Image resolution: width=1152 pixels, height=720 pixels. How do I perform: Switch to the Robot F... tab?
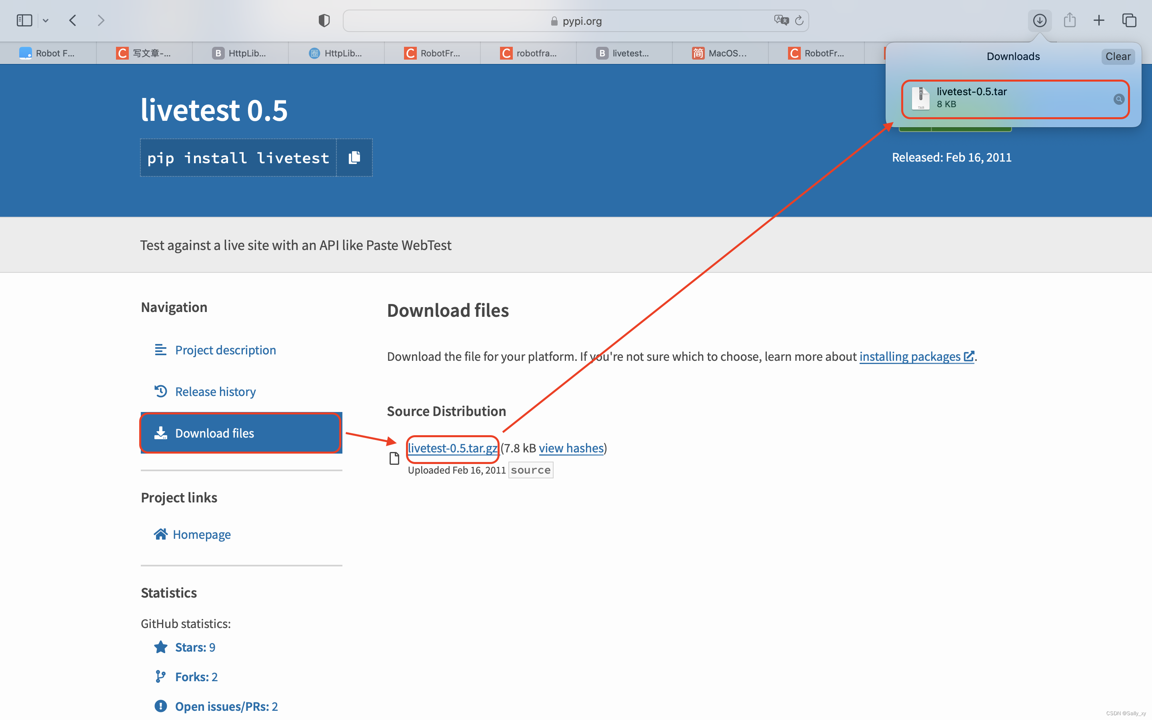coord(48,53)
